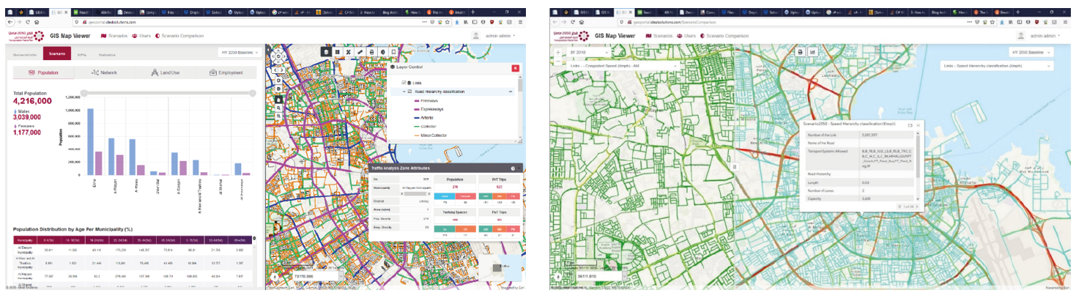Reload the page in the left browser window
This screenshot has width=1076, height=301.
pyautogui.click(x=27, y=22)
